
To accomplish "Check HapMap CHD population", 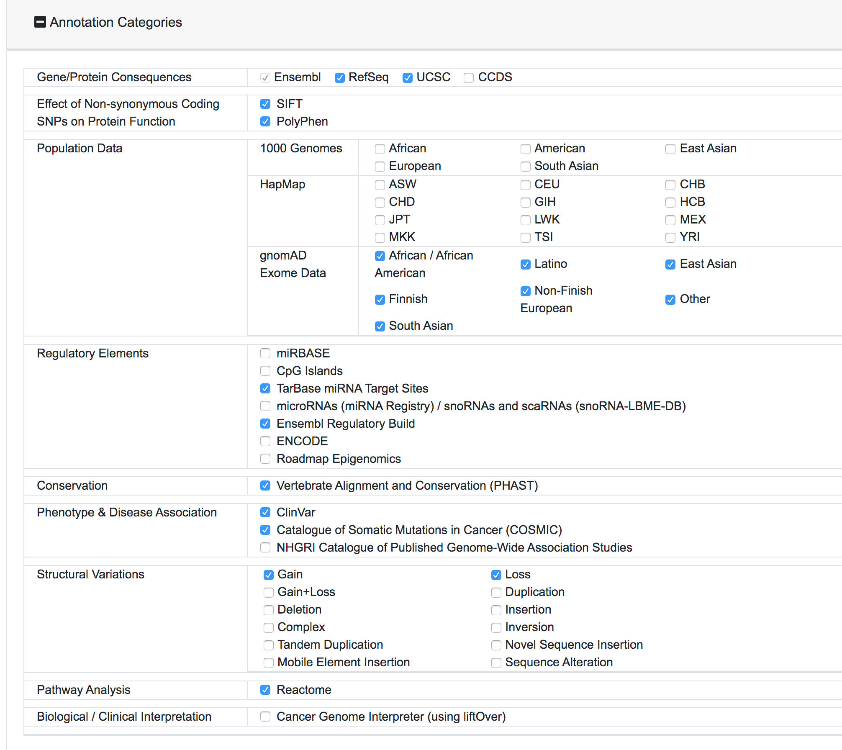I will tap(380, 203).
